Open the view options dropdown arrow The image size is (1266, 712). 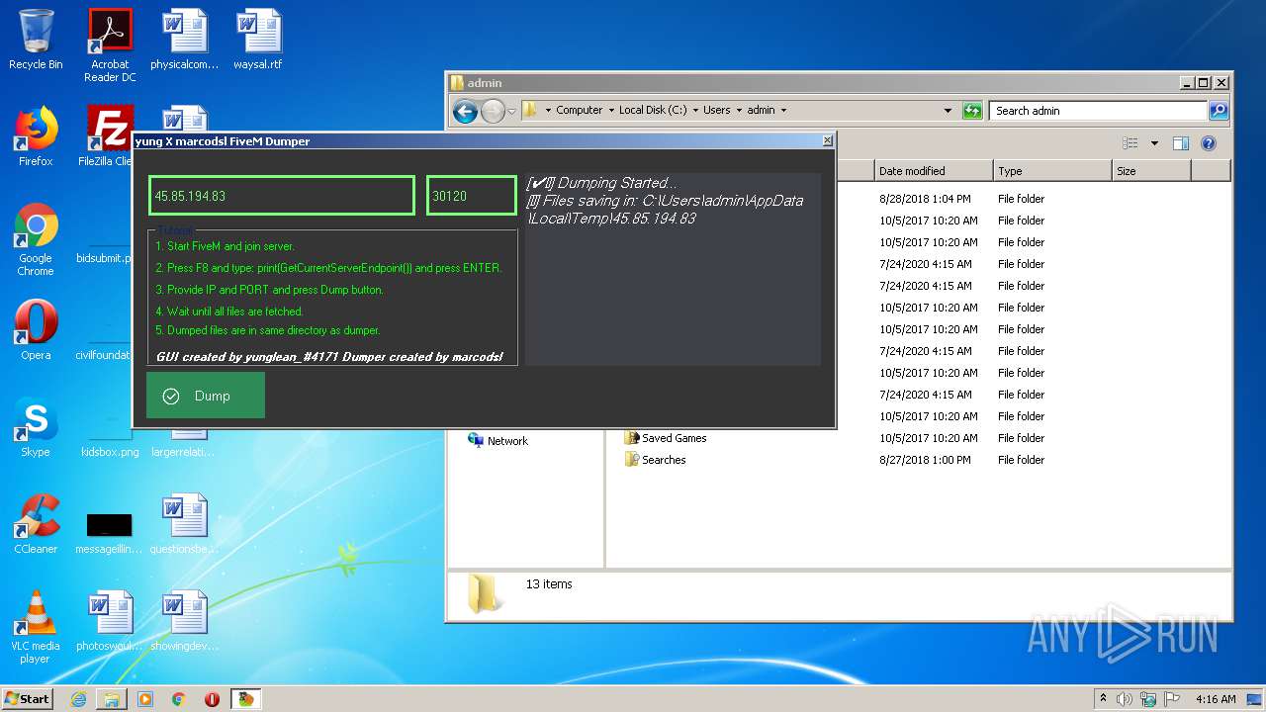(x=1153, y=143)
